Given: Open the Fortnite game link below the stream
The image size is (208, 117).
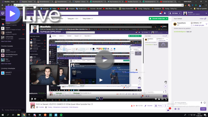Looking at the screenshot, I should tap(41, 107).
